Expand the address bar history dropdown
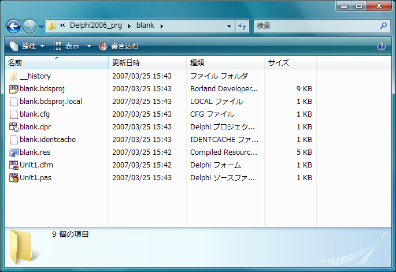This screenshot has width=396, height=272. coord(229,26)
